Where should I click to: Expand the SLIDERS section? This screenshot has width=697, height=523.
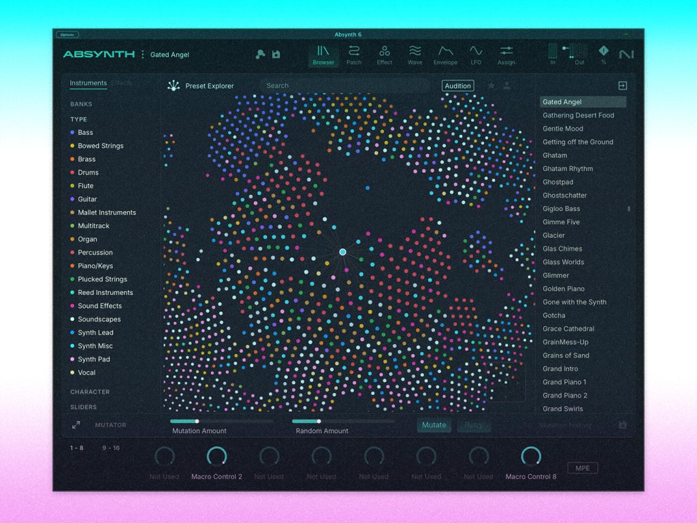(83, 407)
